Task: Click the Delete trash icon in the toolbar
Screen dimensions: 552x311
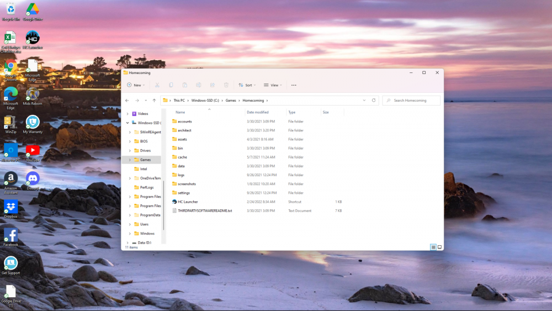Action: pos(226,85)
